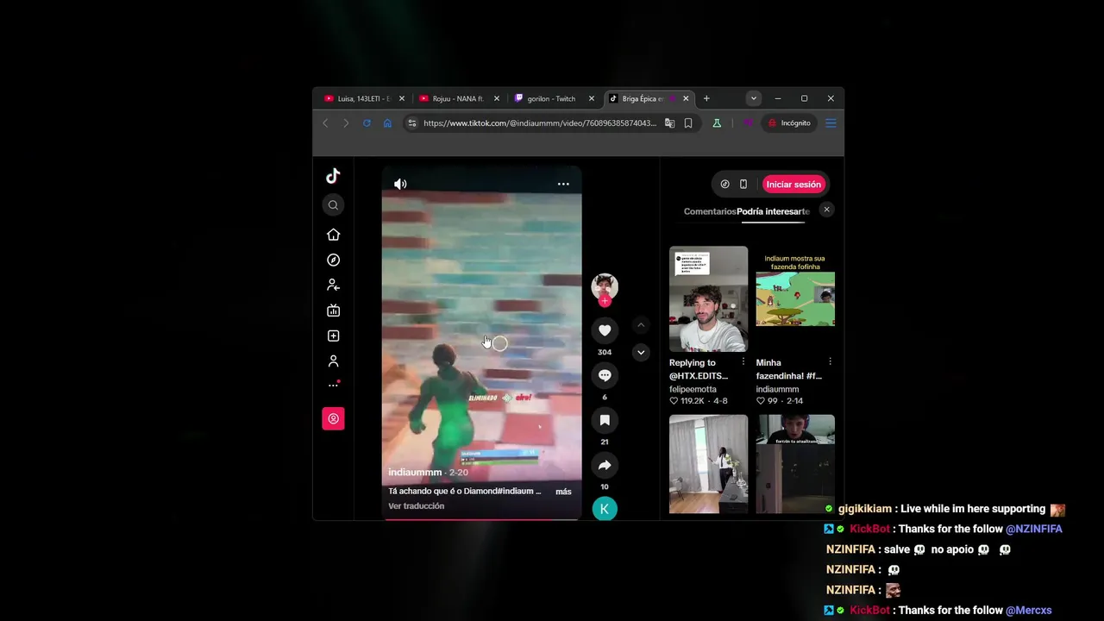Screen dimensions: 1104x621
Task: Open felipeemotta author link
Action: point(693,389)
